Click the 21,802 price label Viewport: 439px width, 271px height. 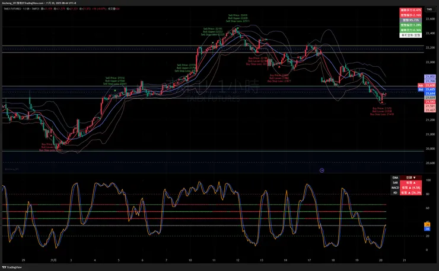(430, 76)
